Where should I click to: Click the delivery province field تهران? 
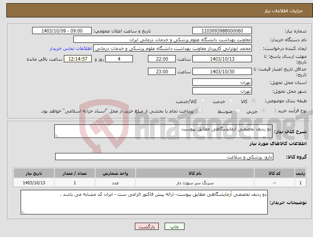[x=222, y=82]
